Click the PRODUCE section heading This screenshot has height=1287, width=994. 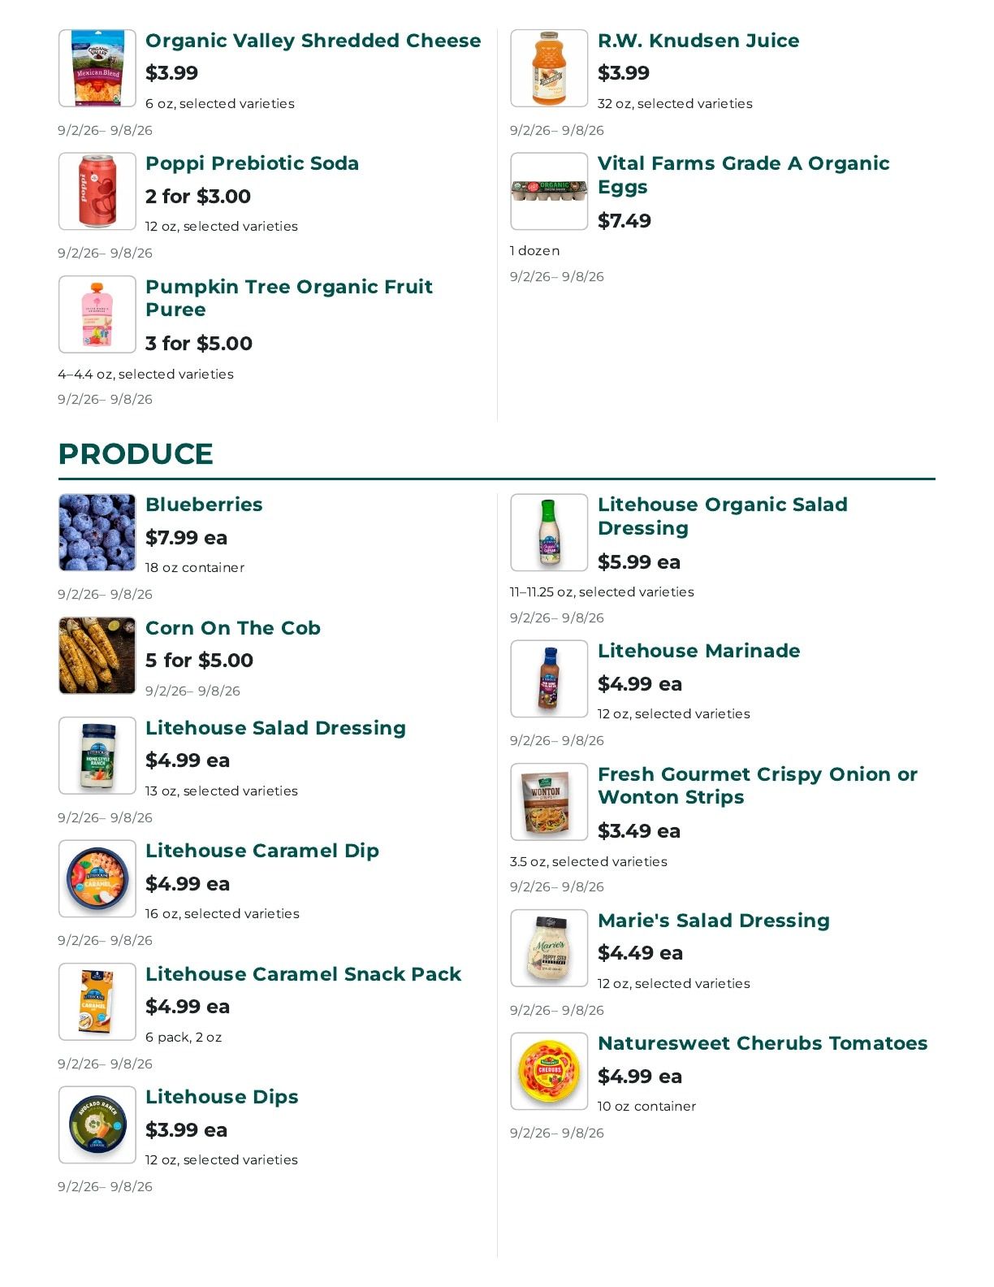tap(136, 453)
